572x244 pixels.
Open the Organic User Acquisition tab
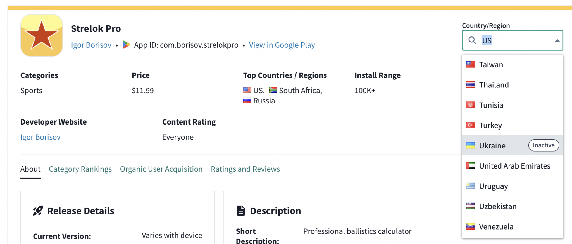[x=161, y=169]
